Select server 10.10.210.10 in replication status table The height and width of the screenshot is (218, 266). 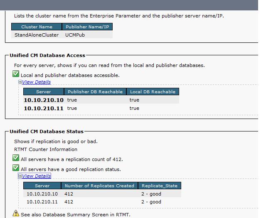click(x=42, y=194)
